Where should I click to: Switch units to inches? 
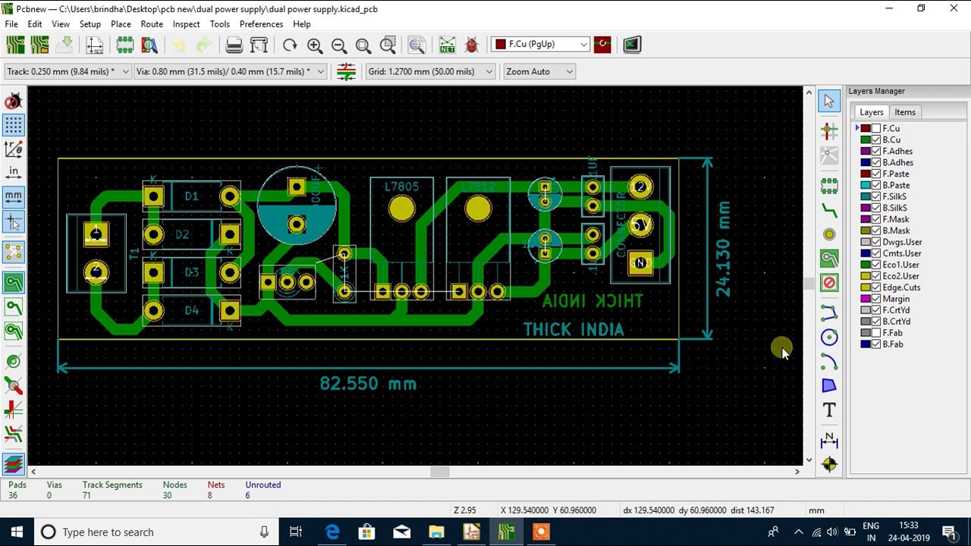coord(13,172)
